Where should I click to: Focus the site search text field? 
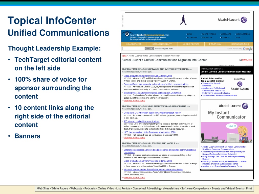click(x=133, y=48)
